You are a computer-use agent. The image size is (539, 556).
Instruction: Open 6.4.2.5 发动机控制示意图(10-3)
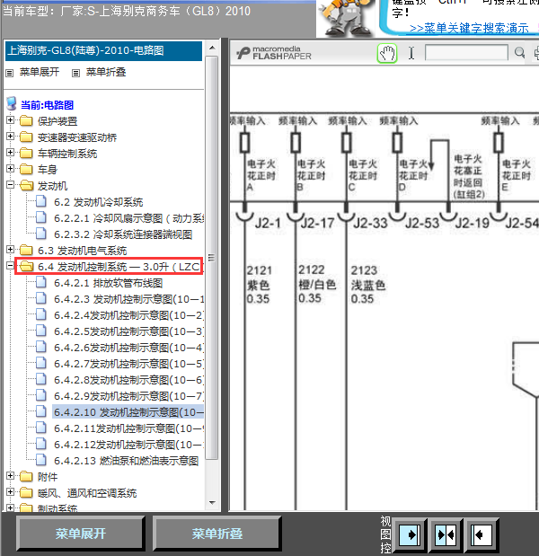tap(129, 331)
